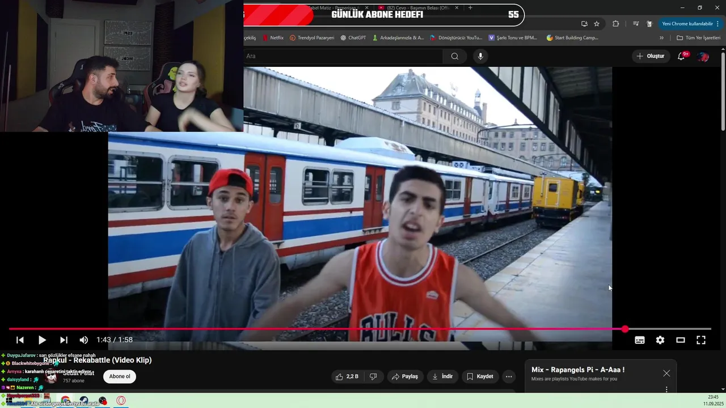Open Steam from the taskbar
The image size is (726, 408).
[84, 401]
